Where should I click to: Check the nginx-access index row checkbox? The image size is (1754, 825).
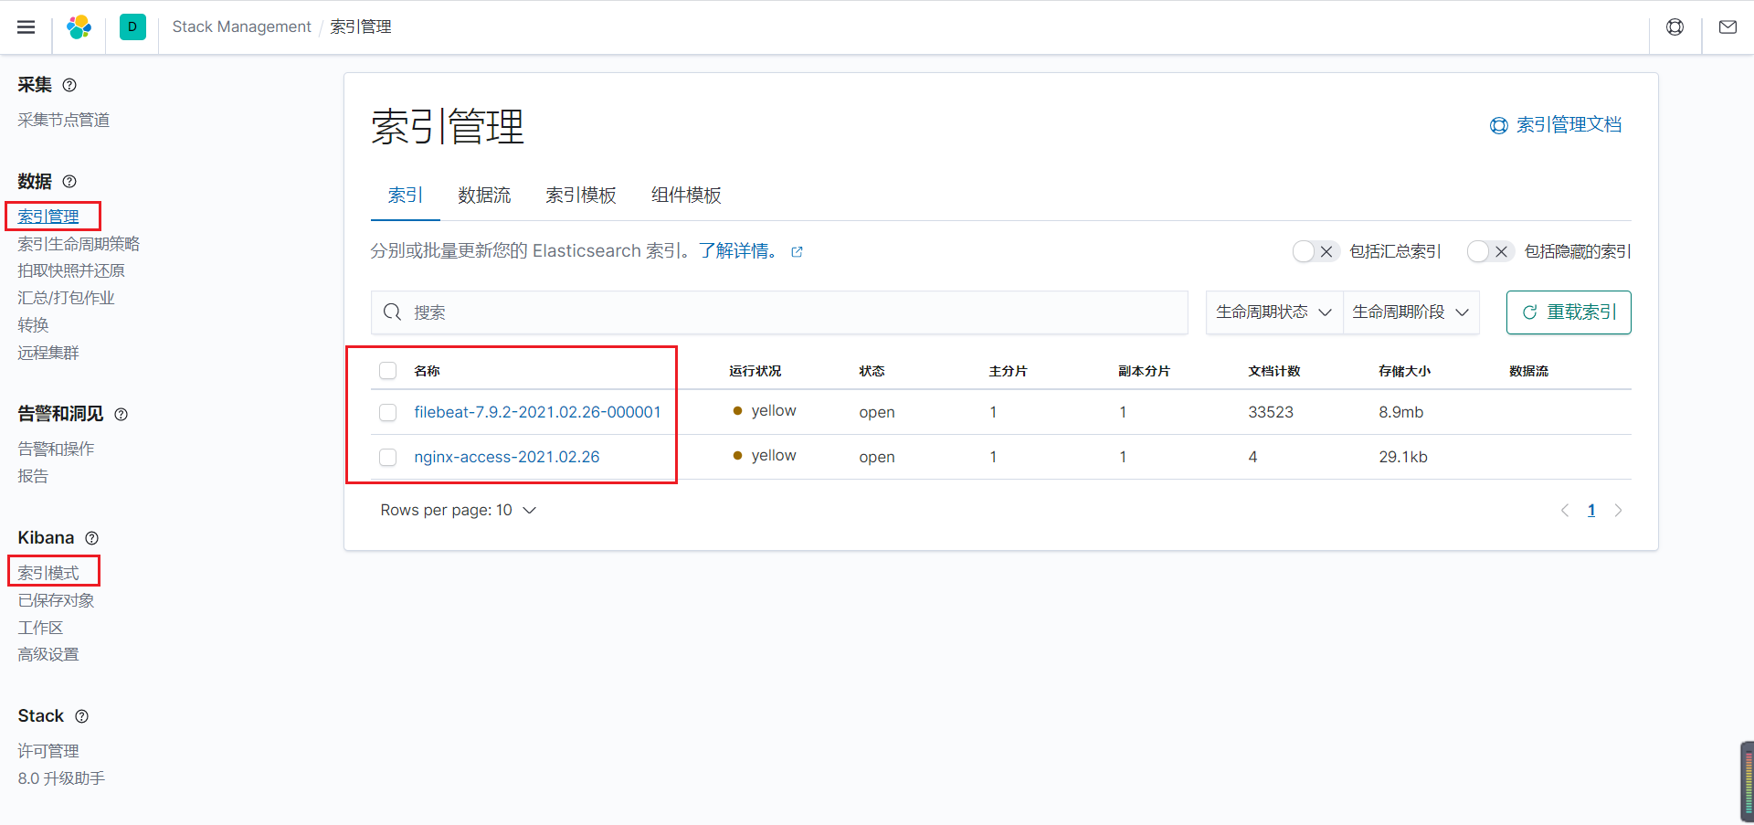tap(388, 458)
